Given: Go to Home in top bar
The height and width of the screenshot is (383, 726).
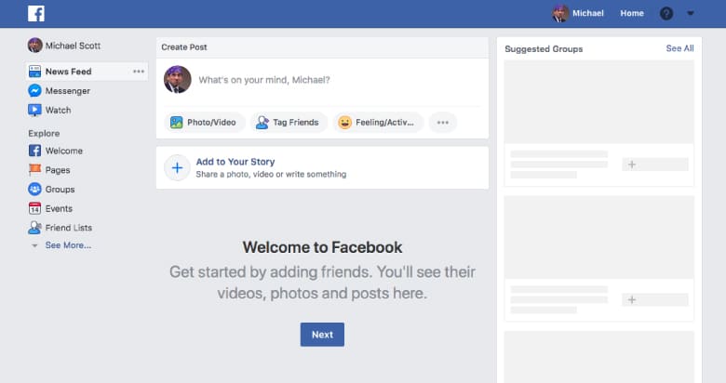Looking at the screenshot, I should pos(632,13).
